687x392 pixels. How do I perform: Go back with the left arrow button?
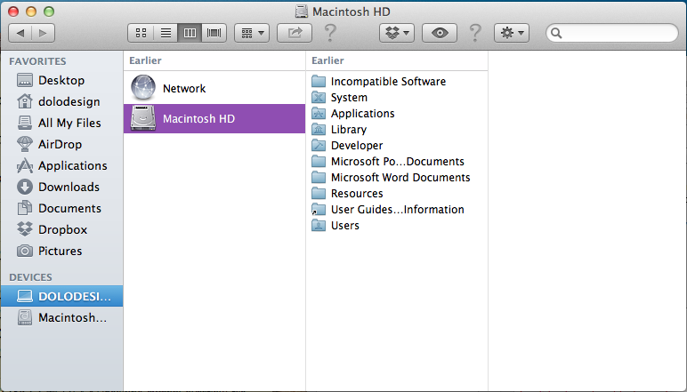tap(20, 33)
